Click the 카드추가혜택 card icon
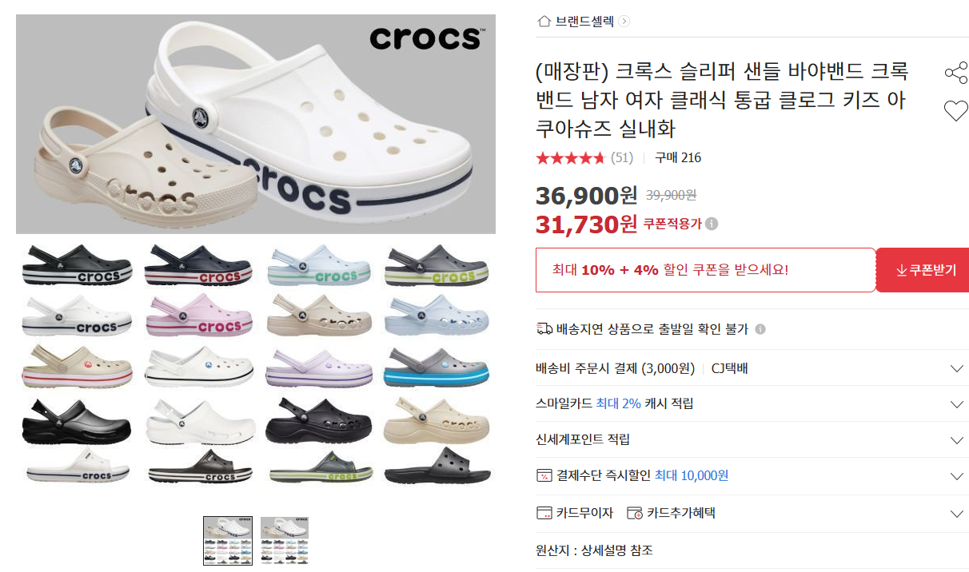Viewport: 969px width, 572px height. click(x=635, y=513)
